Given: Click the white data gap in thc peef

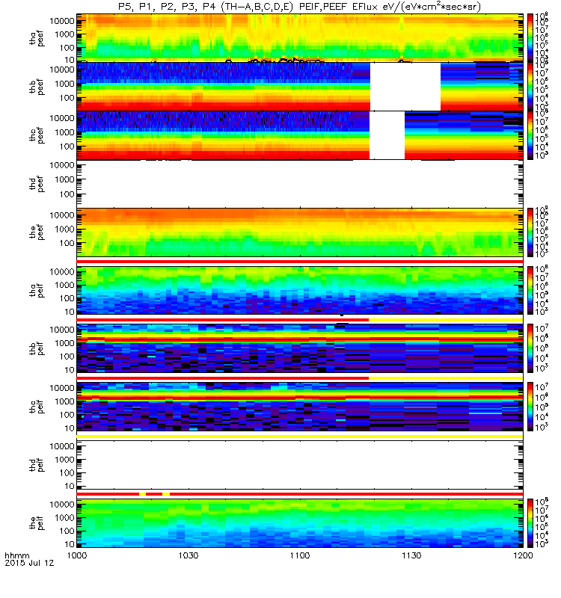Looking at the screenshot, I should pyautogui.click(x=387, y=135).
